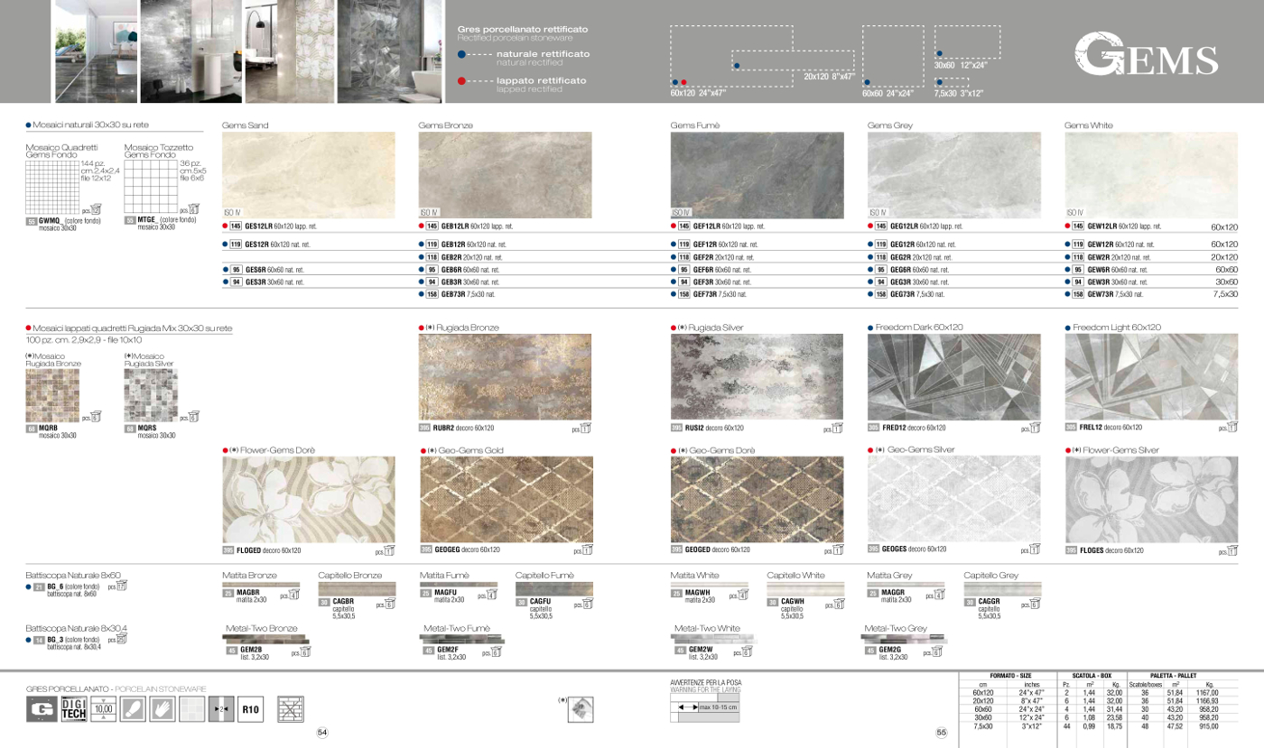Select the Rugiada Bronze decoro image
Image resolution: width=1264 pixels, height=748 pixels.
click(x=506, y=376)
